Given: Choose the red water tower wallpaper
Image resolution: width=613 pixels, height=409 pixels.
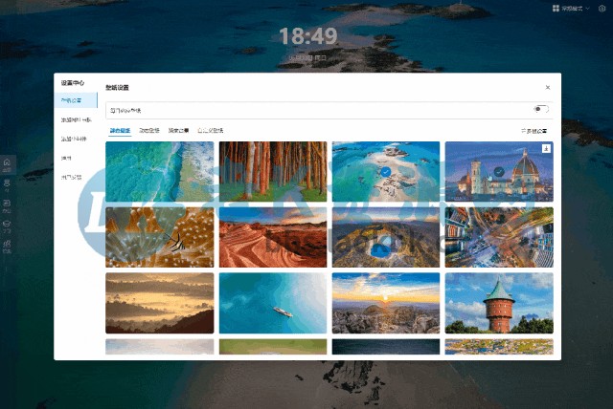Looking at the screenshot, I should click(499, 303).
